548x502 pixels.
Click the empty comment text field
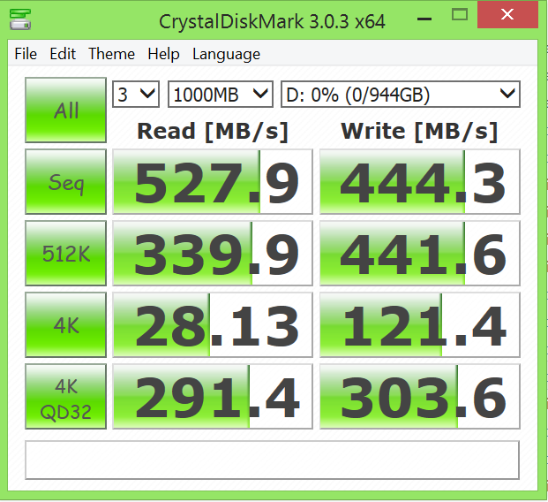[x=272, y=460]
